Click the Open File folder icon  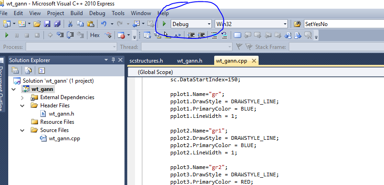pyautogui.click(x=37, y=24)
